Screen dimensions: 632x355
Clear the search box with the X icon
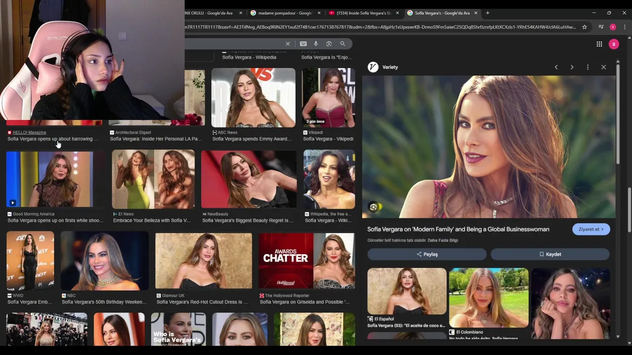pyautogui.click(x=287, y=44)
